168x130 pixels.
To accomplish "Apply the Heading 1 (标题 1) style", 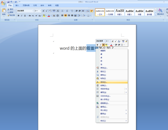I will pyautogui.click(x=120, y=12).
